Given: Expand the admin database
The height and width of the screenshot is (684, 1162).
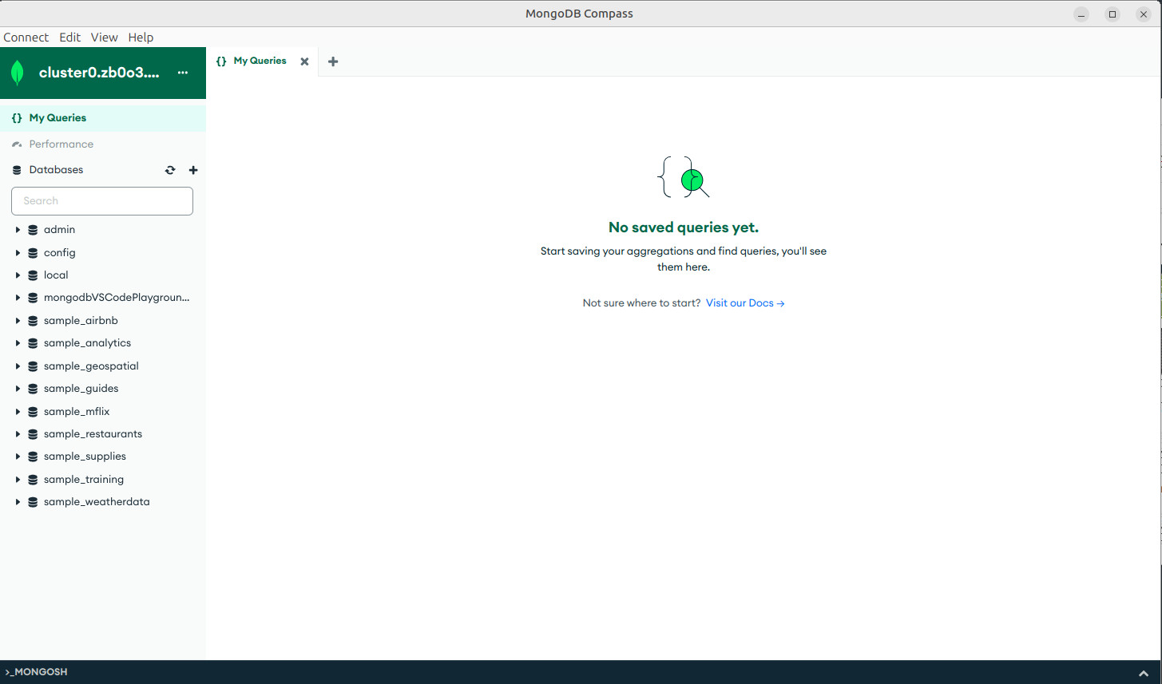Looking at the screenshot, I should pos(18,230).
